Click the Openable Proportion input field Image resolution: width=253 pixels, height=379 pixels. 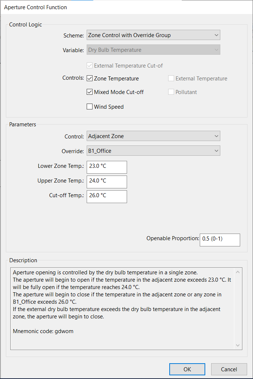click(x=220, y=240)
